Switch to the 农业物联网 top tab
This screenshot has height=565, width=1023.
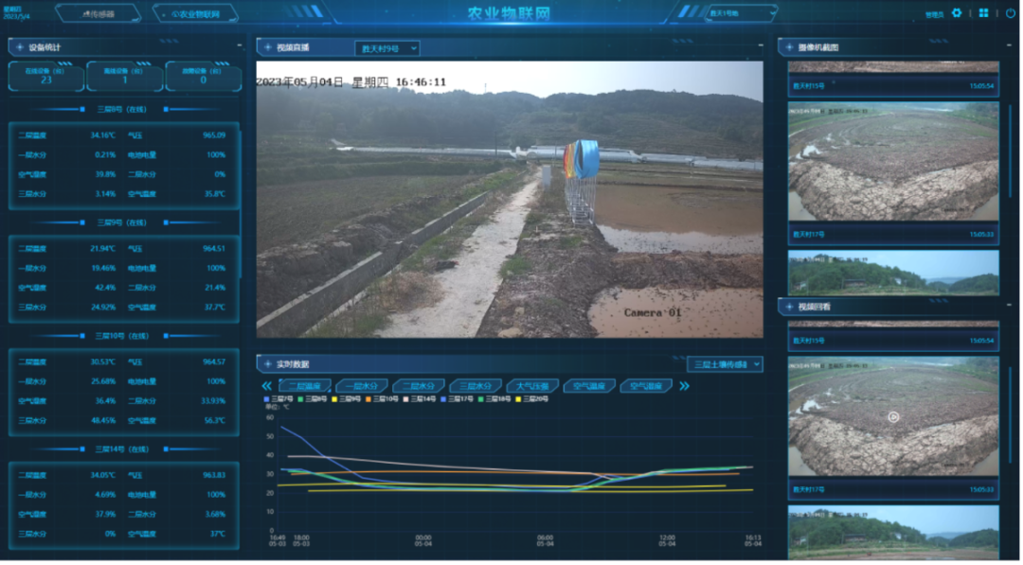pos(196,13)
